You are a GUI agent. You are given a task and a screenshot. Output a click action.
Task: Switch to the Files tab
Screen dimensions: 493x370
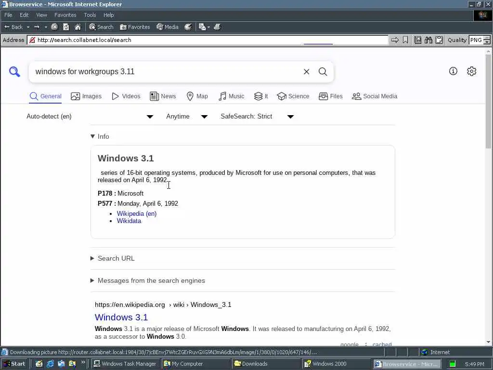click(330, 96)
